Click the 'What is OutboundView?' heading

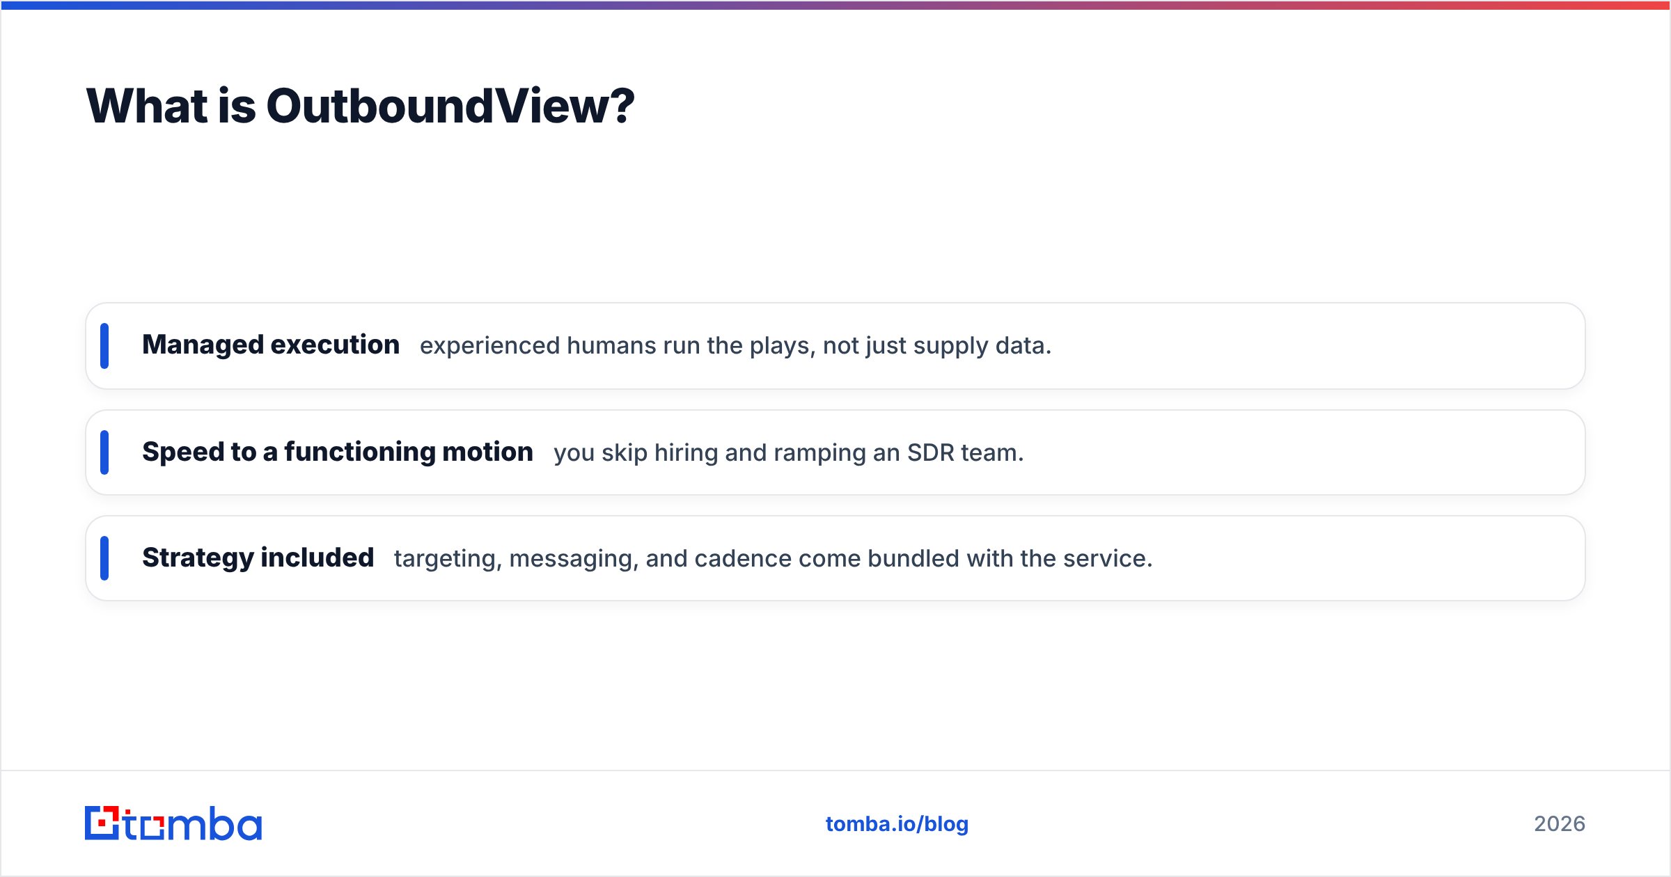click(360, 106)
